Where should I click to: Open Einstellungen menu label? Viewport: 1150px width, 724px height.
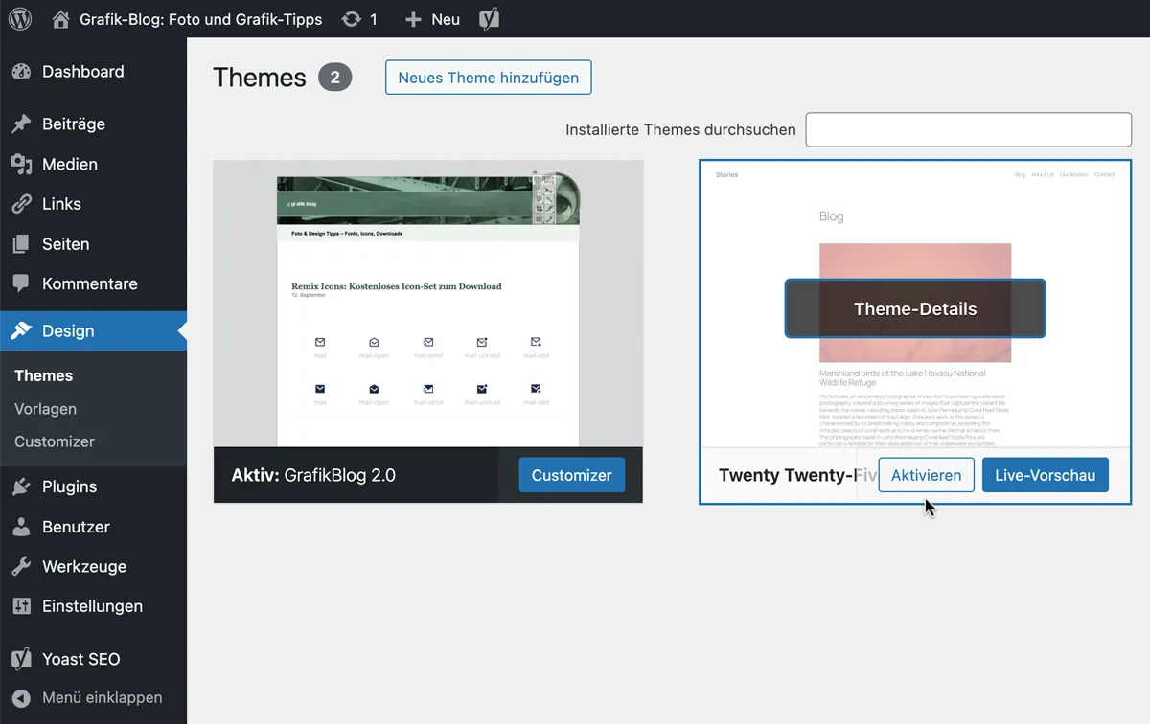[93, 606]
